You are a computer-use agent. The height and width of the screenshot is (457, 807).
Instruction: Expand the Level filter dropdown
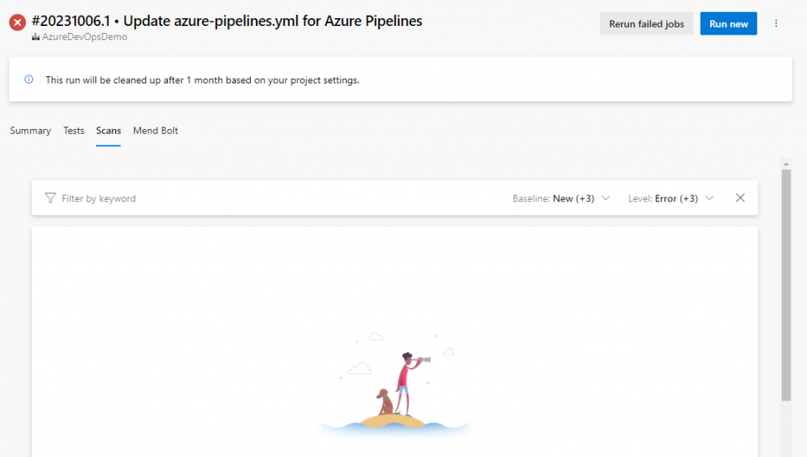[x=671, y=198]
